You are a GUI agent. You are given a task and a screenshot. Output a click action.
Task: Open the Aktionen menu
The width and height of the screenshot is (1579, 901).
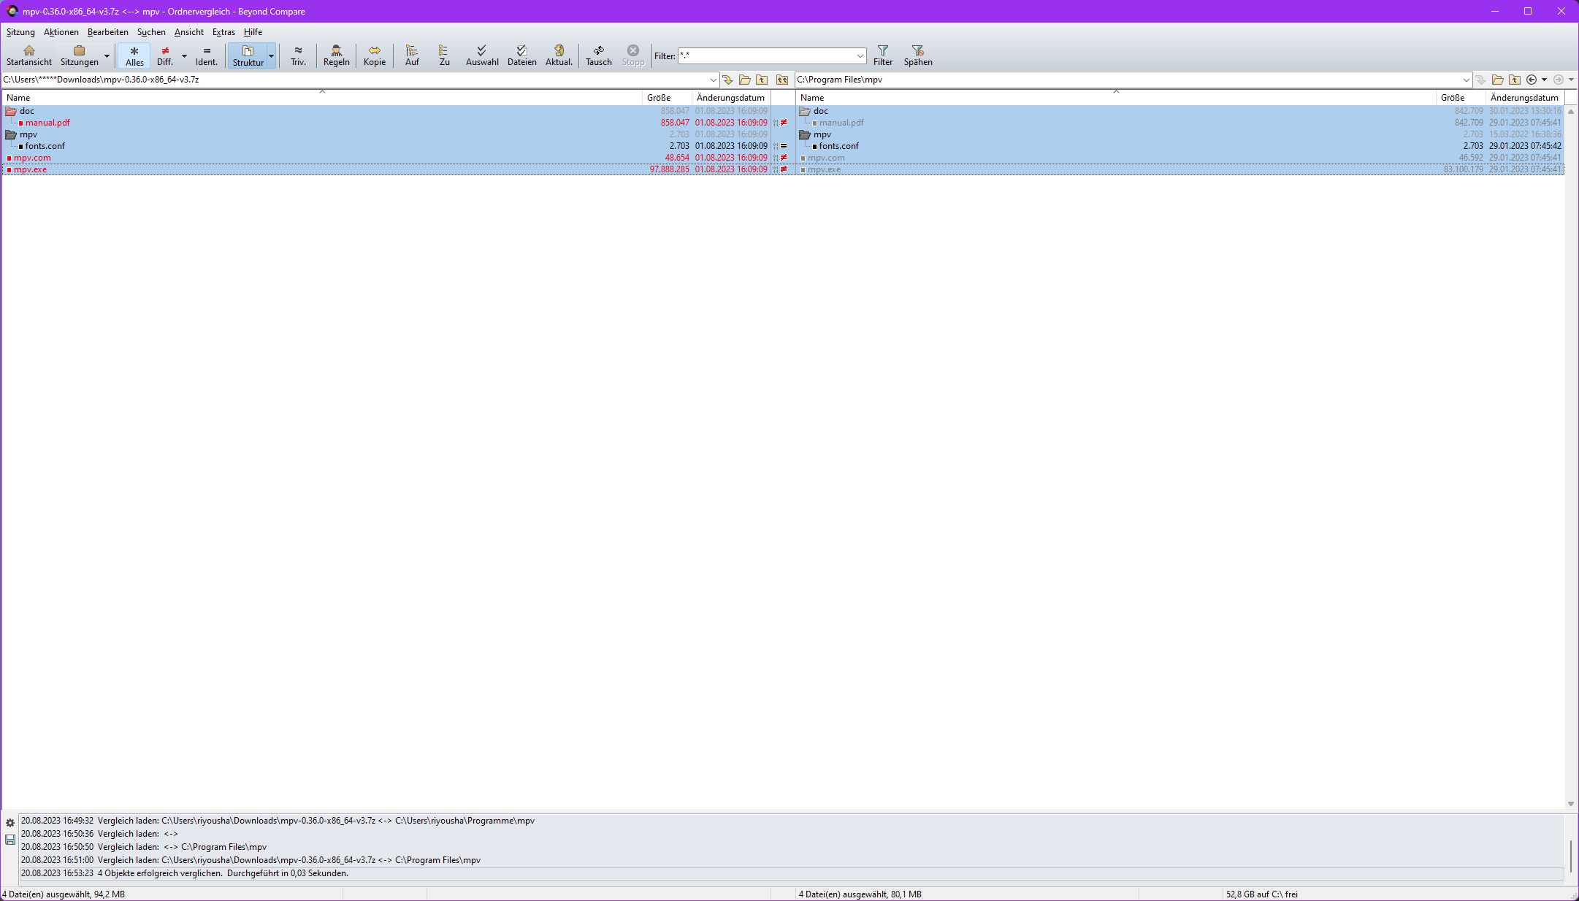pyautogui.click(x=61, y=32)
